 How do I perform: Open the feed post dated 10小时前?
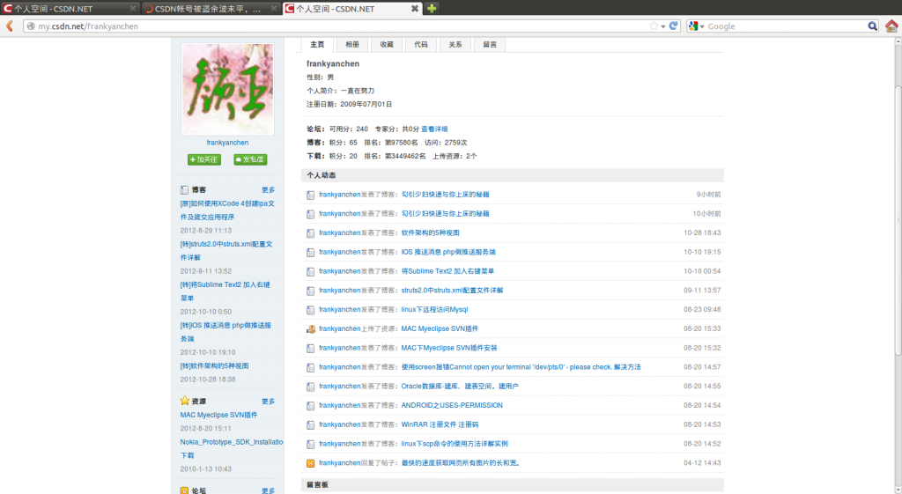click(445, 213)
